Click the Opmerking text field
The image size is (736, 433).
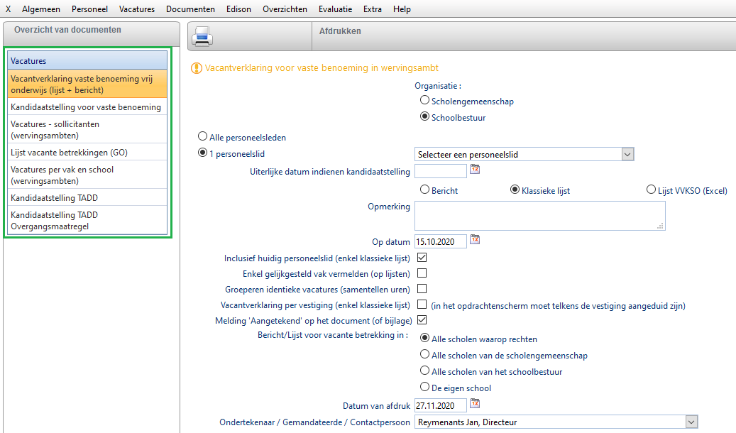(539, 216)
